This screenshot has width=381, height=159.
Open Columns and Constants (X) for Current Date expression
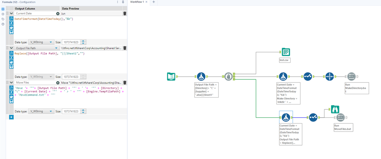point(11,23)
